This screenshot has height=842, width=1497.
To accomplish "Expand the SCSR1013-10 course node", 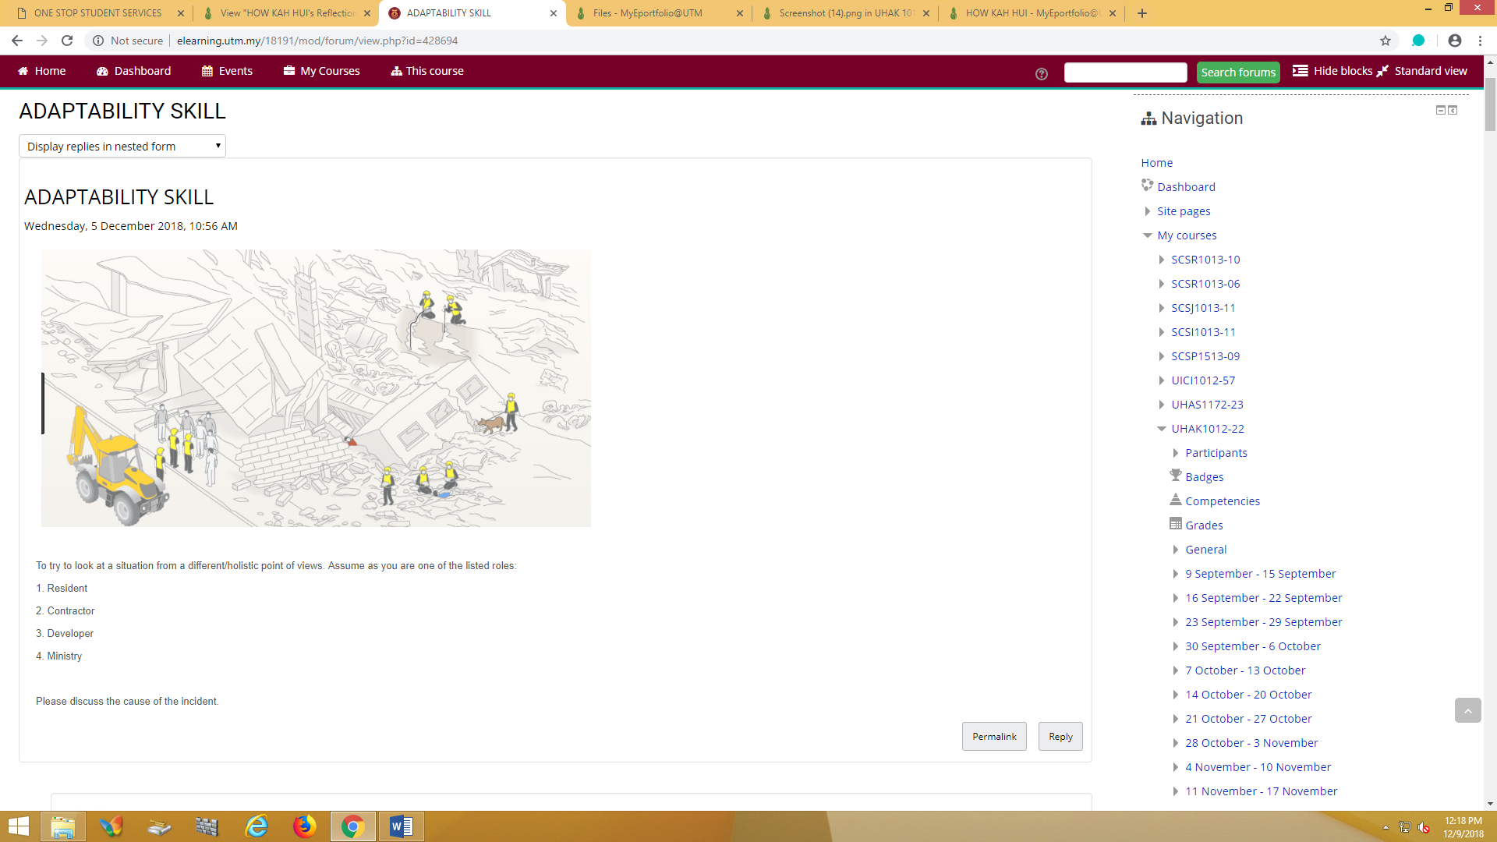I will click(x=1161, y=260).
